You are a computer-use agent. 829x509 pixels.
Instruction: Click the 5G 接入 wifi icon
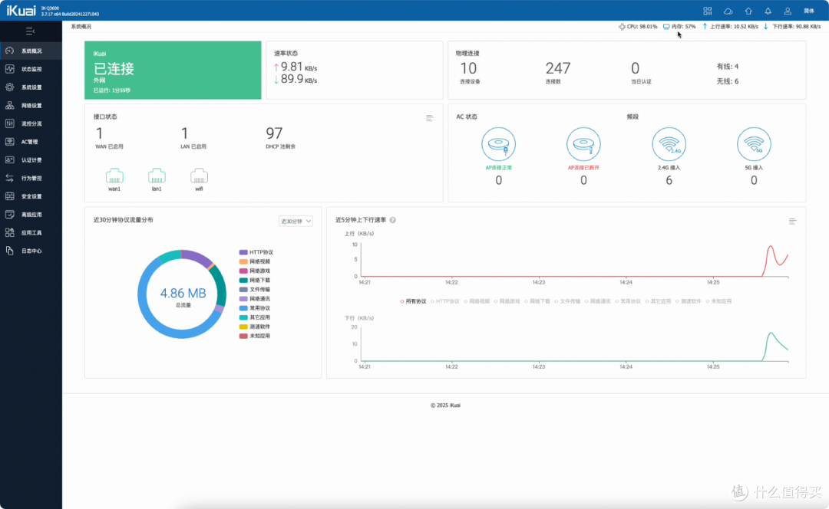point(754,144)
